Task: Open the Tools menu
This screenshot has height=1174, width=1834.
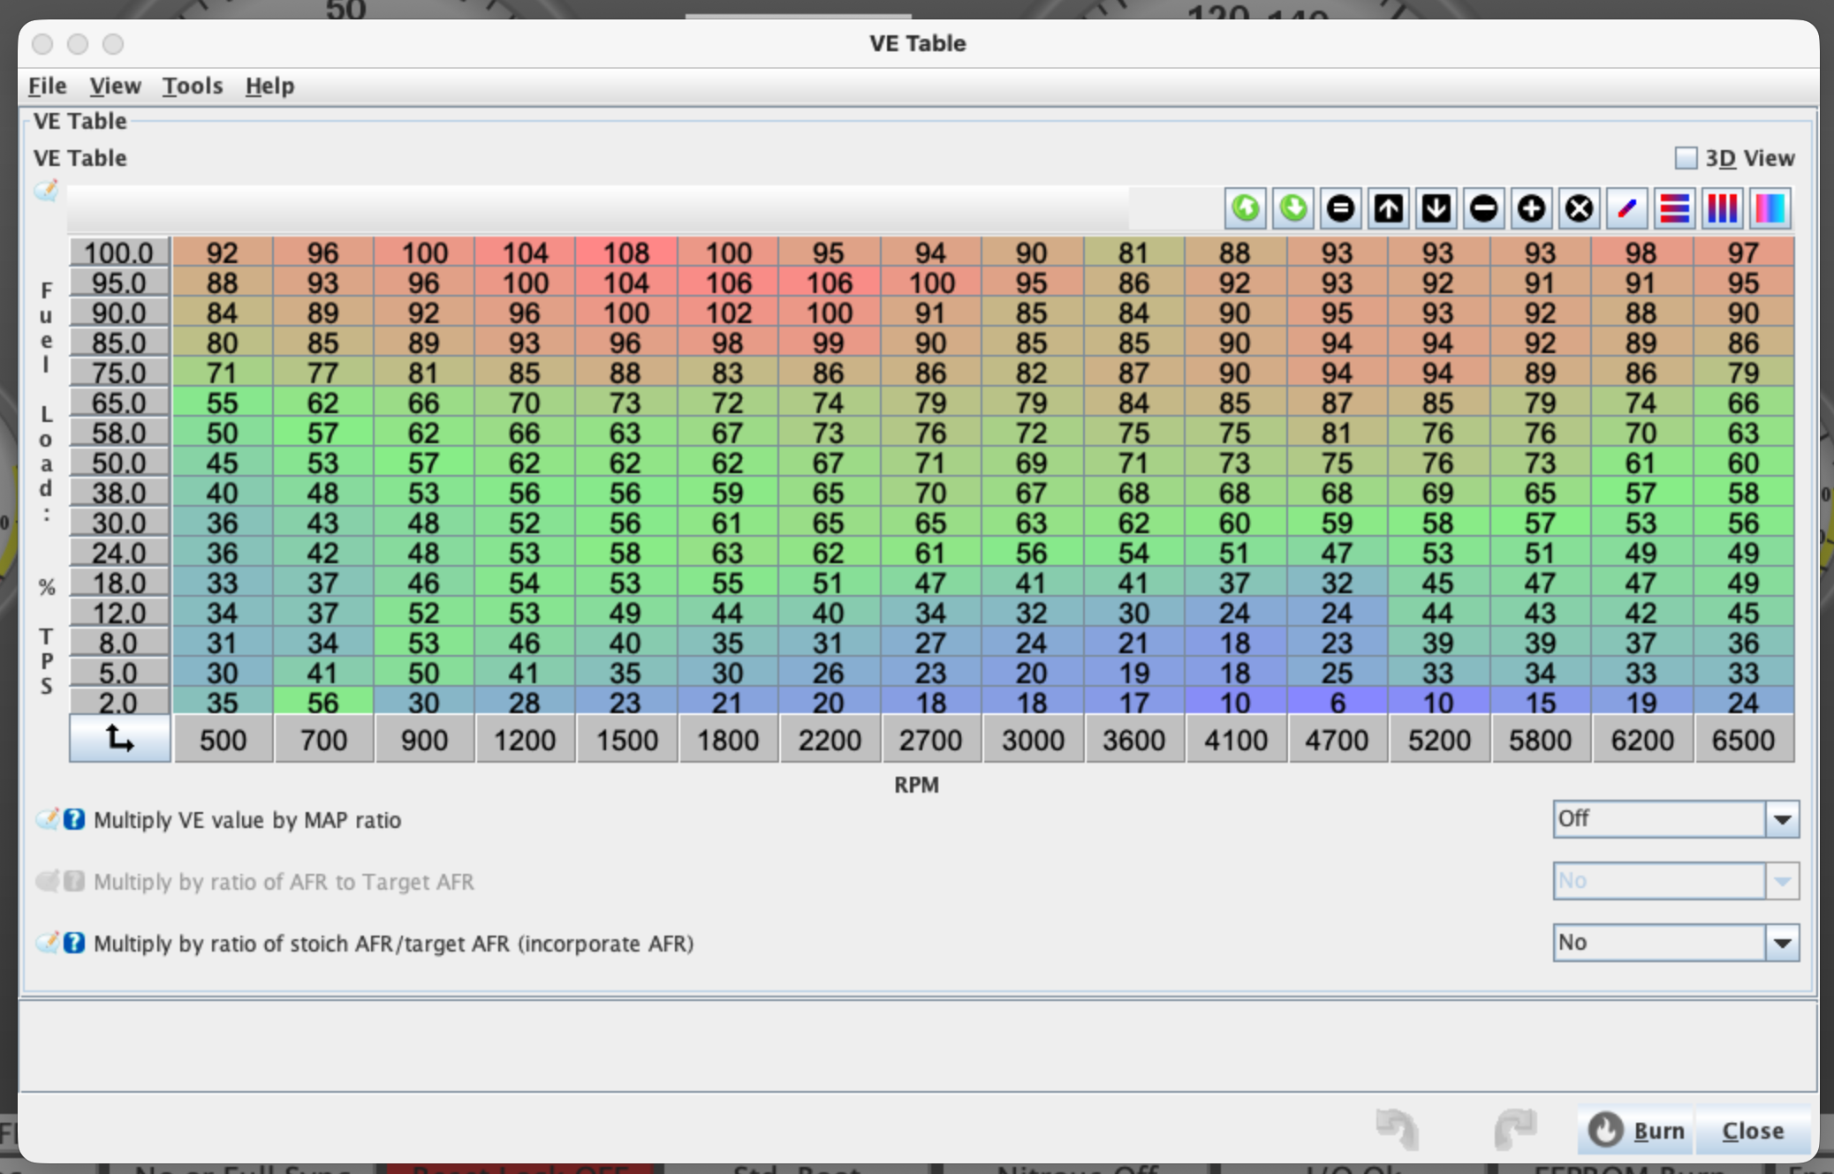Action: point(192,86)
